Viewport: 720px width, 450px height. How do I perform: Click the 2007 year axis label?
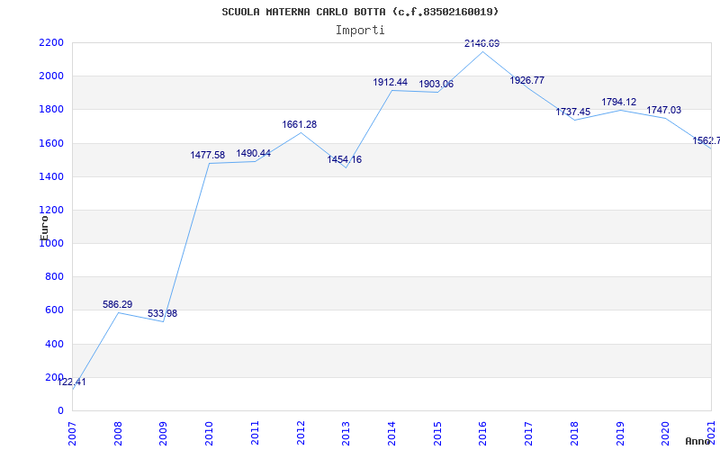72,434
